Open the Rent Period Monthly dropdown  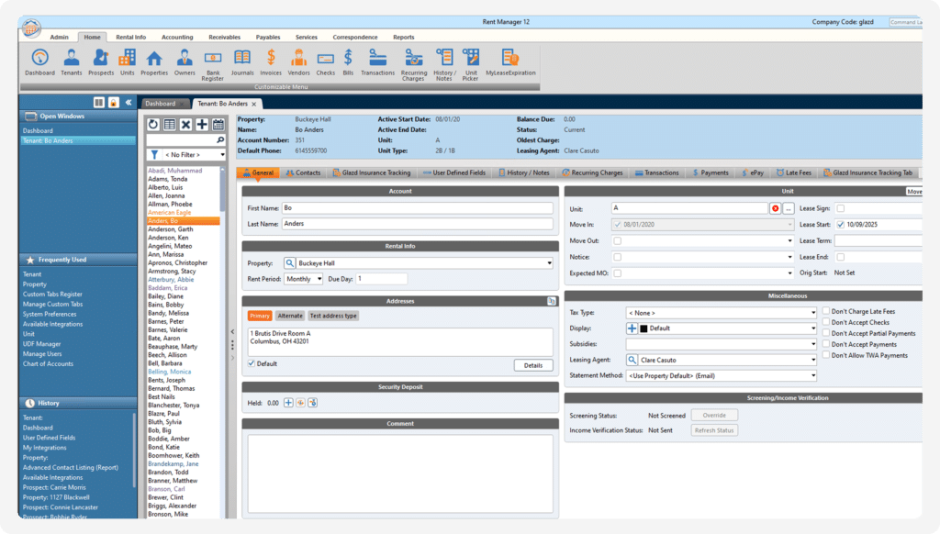point(303,279)
